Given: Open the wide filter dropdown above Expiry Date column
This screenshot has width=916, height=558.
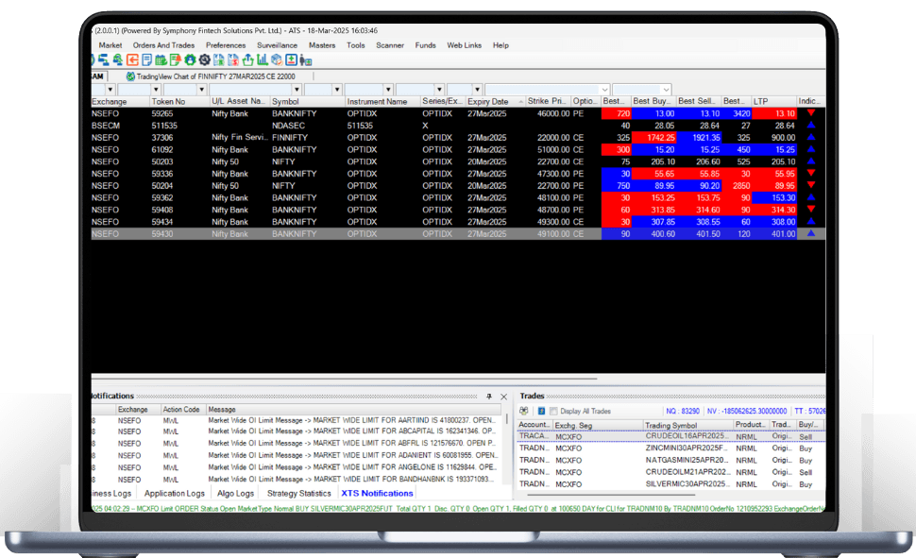Looking at the screenshot, I should tap(604, 90).
